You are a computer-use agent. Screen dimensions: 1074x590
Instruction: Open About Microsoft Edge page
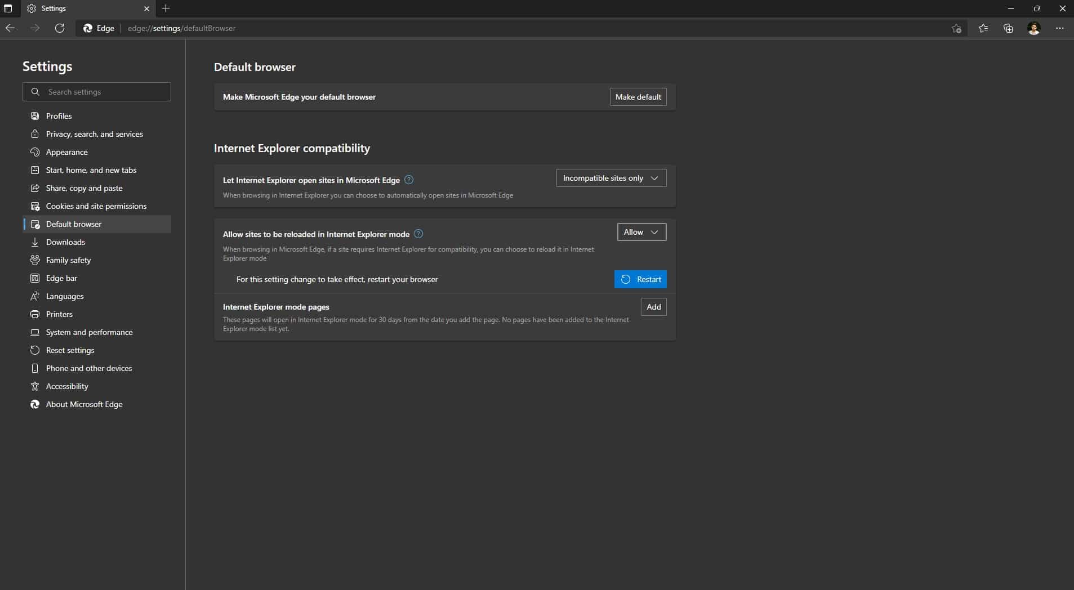pyautogui.click(x=97, y=404)
